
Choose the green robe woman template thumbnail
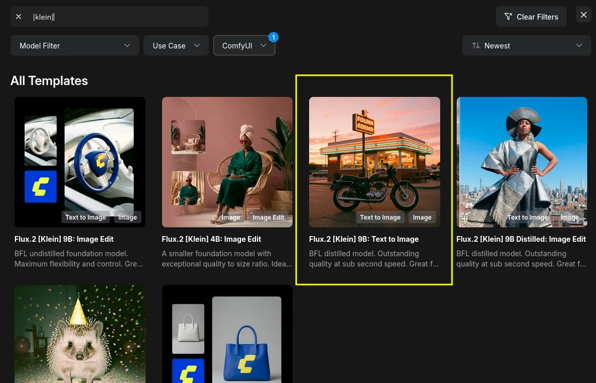pyautogui.click(x=227, y=162)
